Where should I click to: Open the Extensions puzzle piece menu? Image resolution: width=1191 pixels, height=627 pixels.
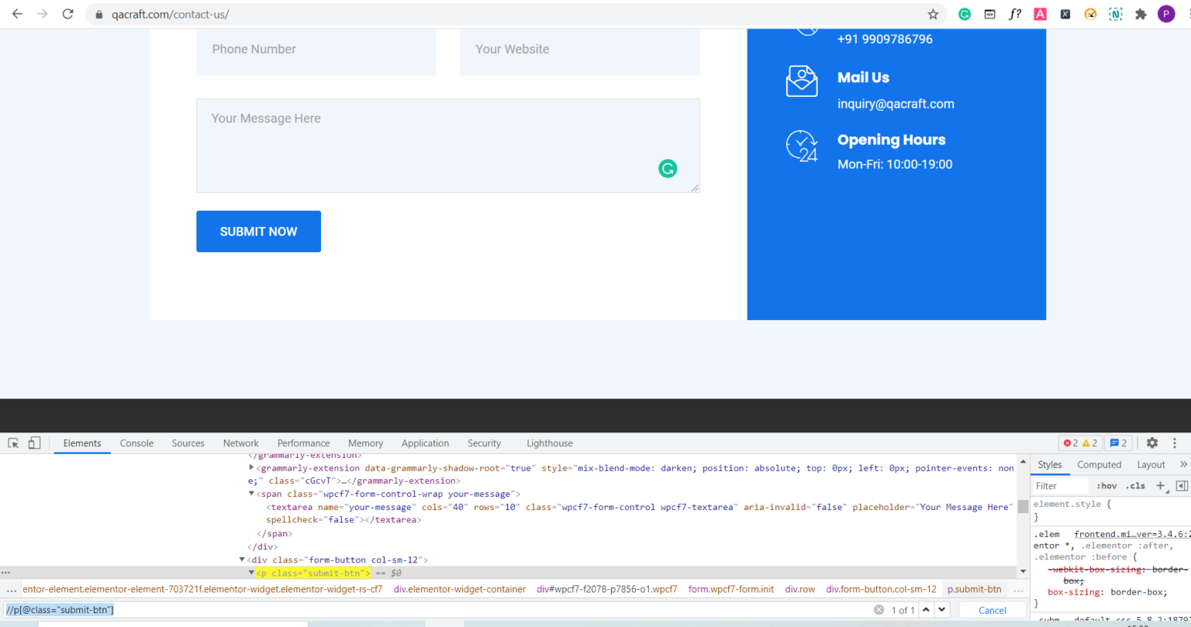pos(1141,14)
